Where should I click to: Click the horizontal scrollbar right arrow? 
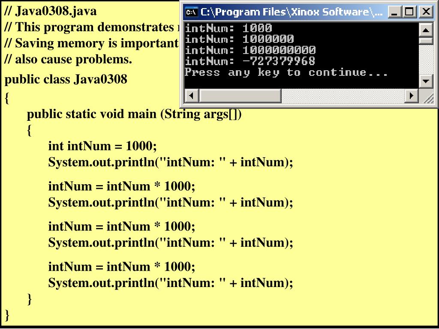(412, 96)
